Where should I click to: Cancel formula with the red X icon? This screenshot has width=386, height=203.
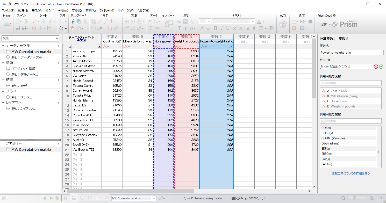376,67
